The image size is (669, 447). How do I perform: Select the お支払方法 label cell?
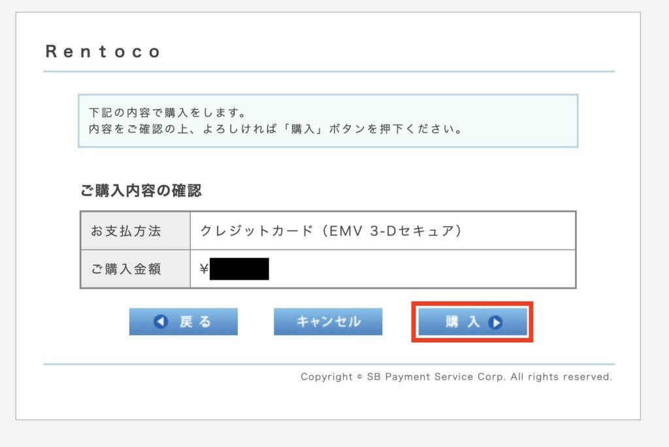pyautogui.click(x=135, y=231)
